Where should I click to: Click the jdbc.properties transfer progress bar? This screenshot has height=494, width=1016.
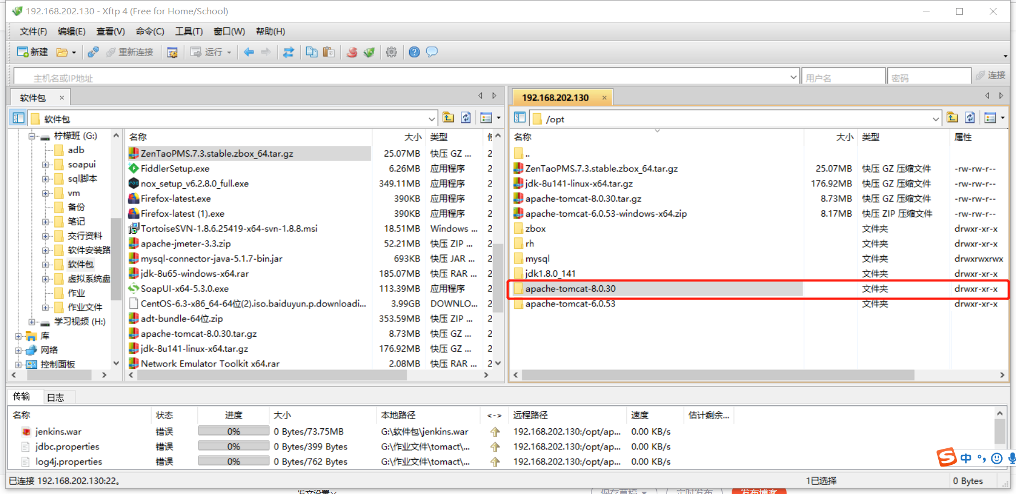pyautogui.click(x=233, y=446)
